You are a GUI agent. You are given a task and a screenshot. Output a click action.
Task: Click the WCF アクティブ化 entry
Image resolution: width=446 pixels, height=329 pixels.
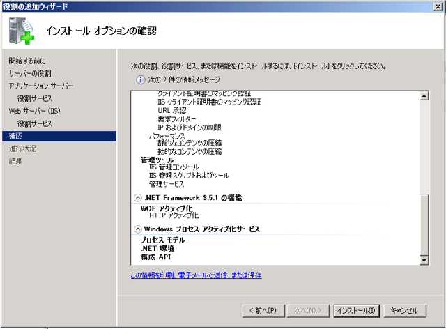(x=167, y=208)
